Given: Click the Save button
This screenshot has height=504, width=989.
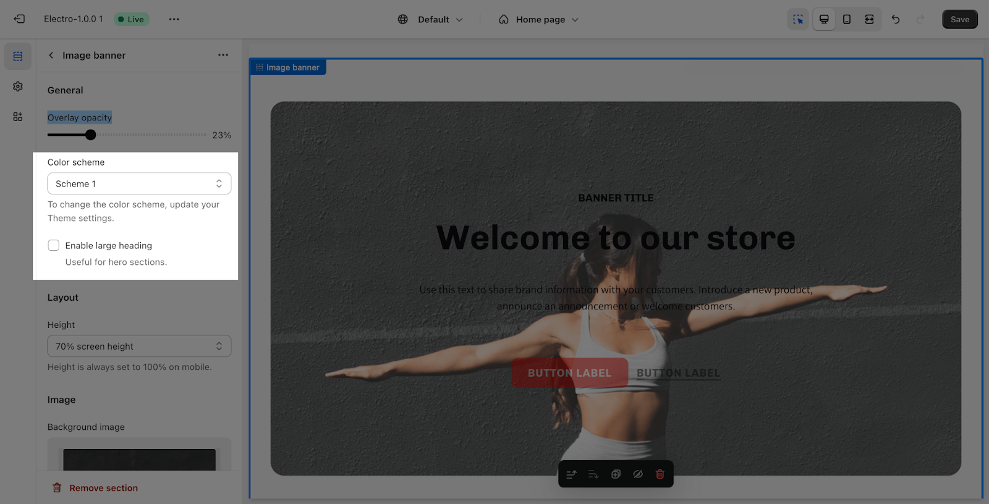Looking at the screenshot, I should 960,19.
